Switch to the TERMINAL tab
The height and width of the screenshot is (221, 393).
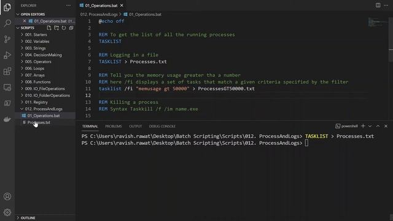90,126
